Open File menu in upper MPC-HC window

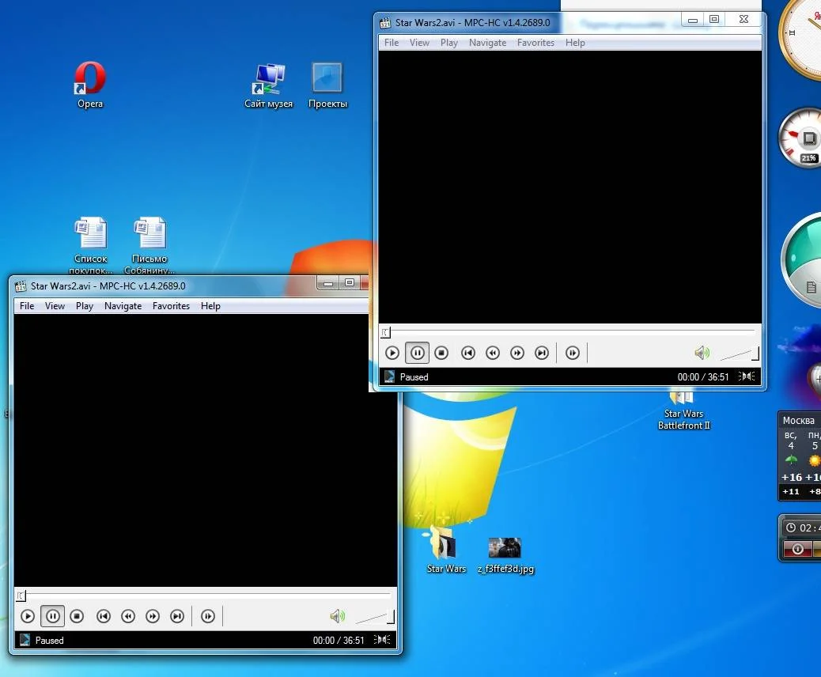pyautogui.click(x=392, y=43)
